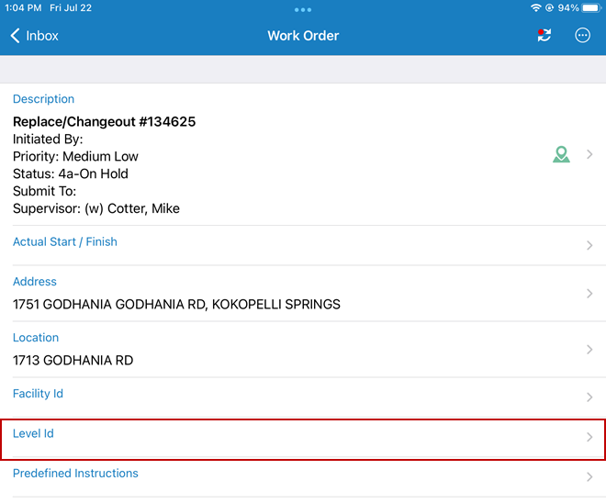Image resolution: width=606 pixels, height=503 pixels.
Task: Expand Actual Start / Finish chevron
Action: [x=589, y=245]
